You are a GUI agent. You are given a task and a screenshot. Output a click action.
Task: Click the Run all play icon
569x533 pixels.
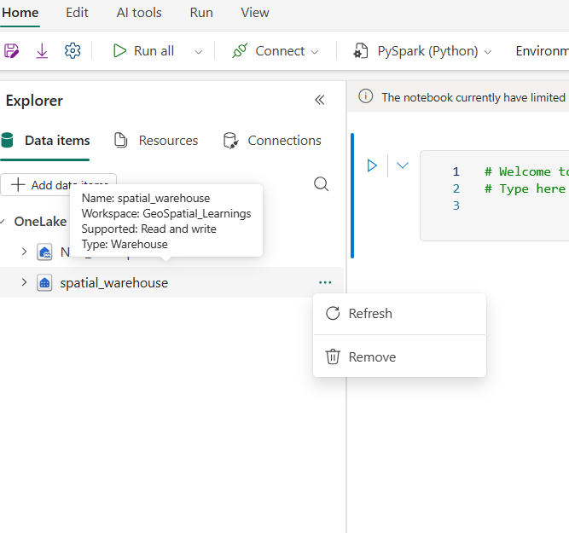coord(119,51)
